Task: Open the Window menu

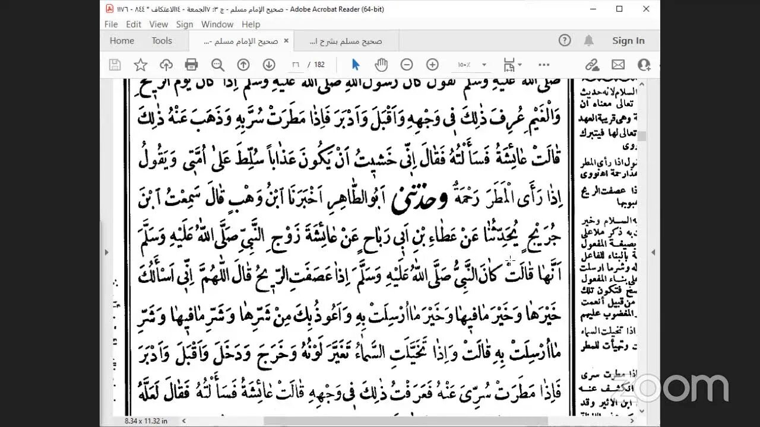Action: (217, 24)
